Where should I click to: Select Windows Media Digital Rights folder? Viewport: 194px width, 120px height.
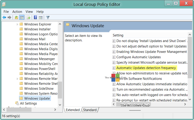point(41,49)
